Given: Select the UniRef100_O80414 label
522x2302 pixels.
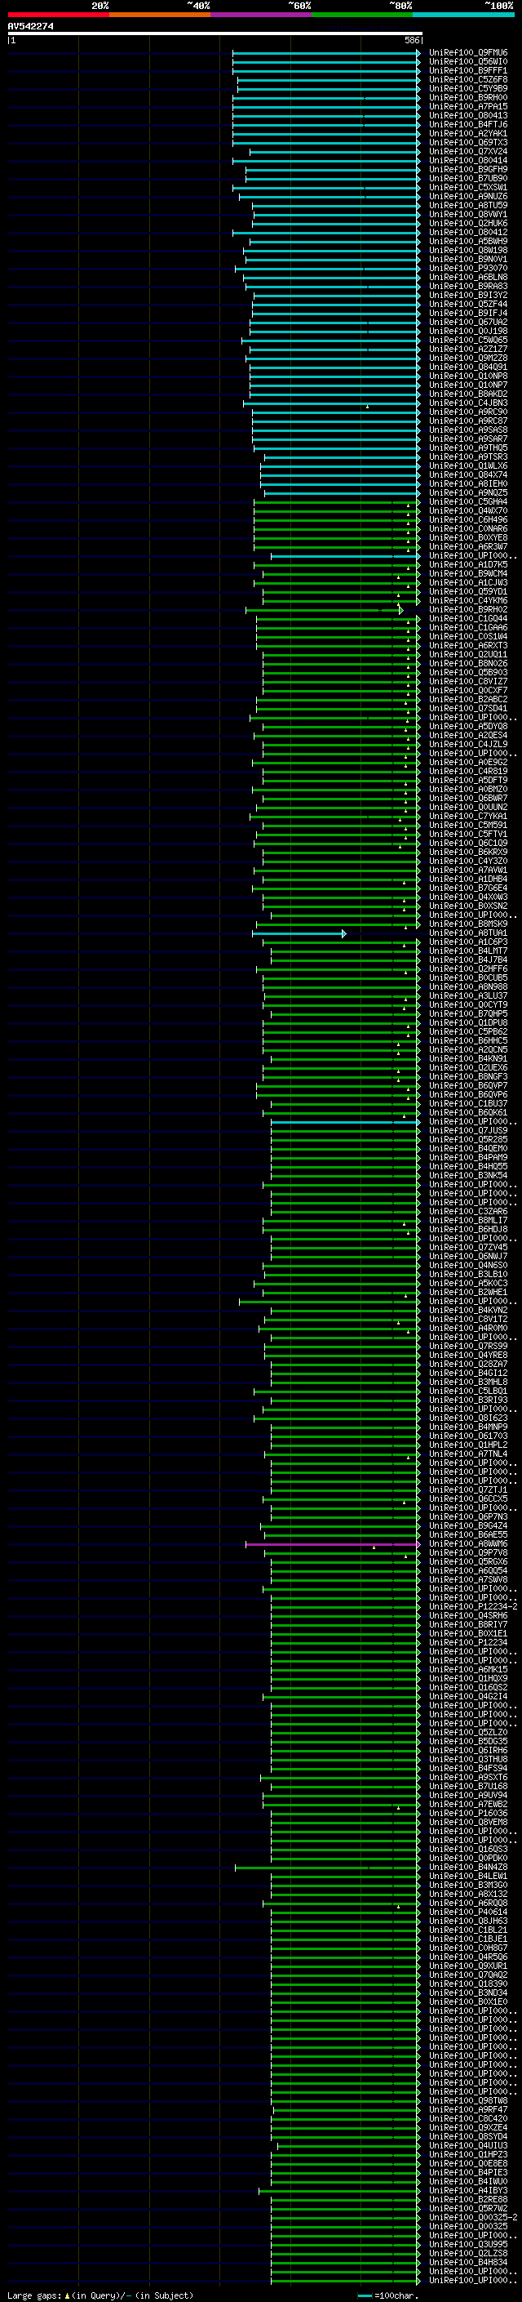Looking at the screenshot, I should click(x=468, y=161).
